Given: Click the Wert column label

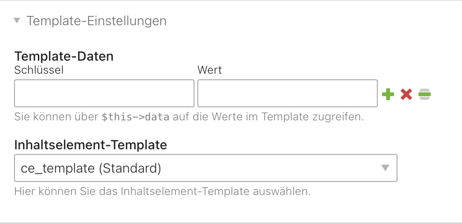Looking at the screenshot, I should click(x=209, y=70).
